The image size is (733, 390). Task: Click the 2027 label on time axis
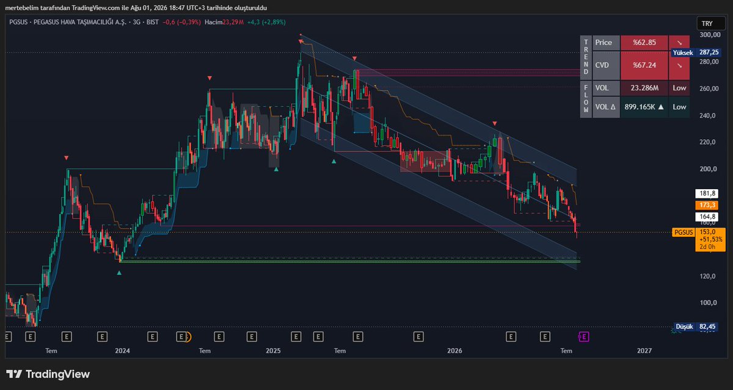pos(644,350)
